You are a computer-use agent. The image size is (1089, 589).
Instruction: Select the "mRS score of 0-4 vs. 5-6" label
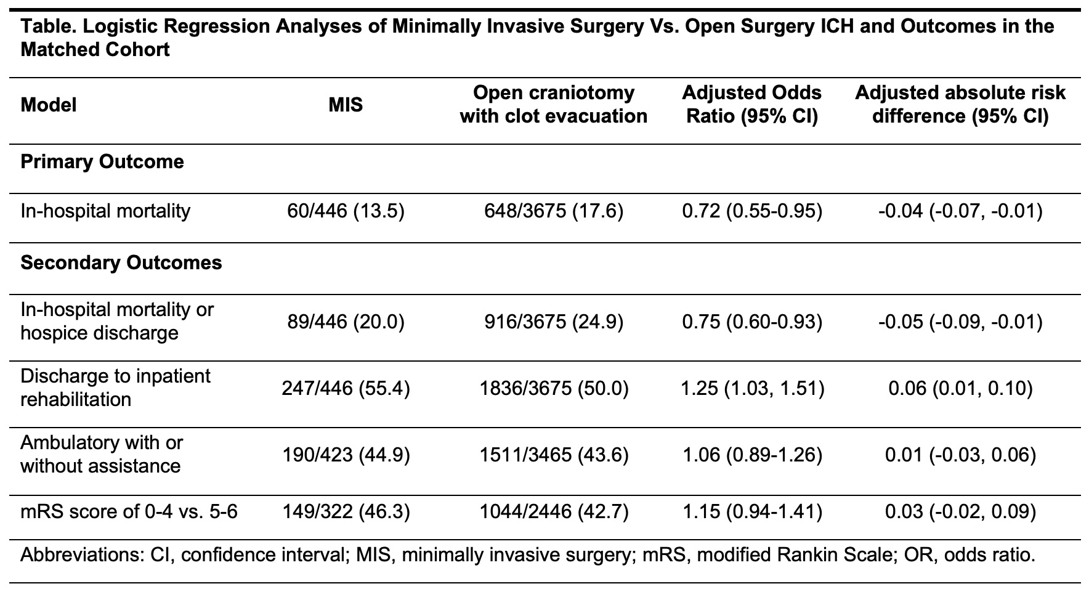tap(128, 511)
